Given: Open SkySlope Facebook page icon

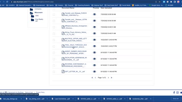Looking at the screenshot, I should tap(174, 92).
